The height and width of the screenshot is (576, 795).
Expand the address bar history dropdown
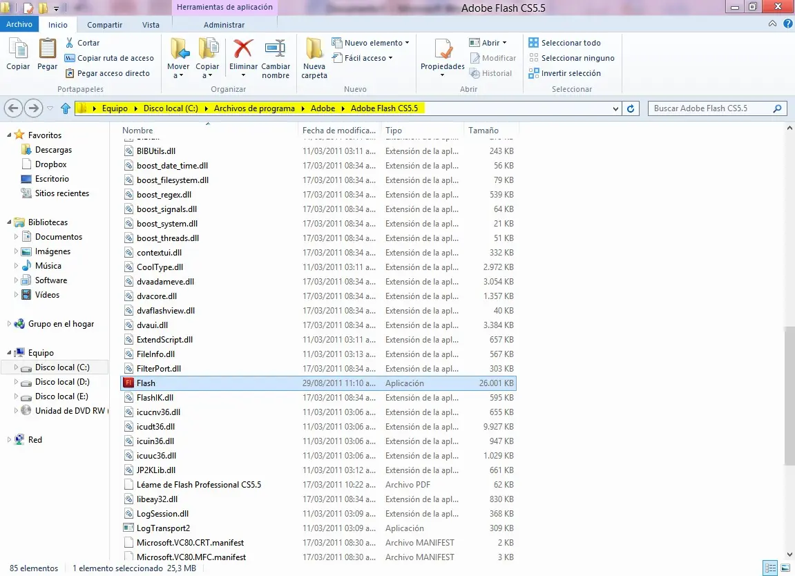point(615,108)
